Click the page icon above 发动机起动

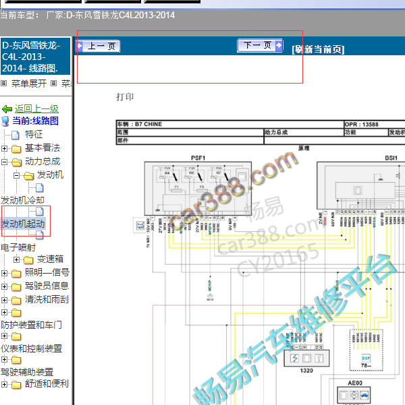39,212
